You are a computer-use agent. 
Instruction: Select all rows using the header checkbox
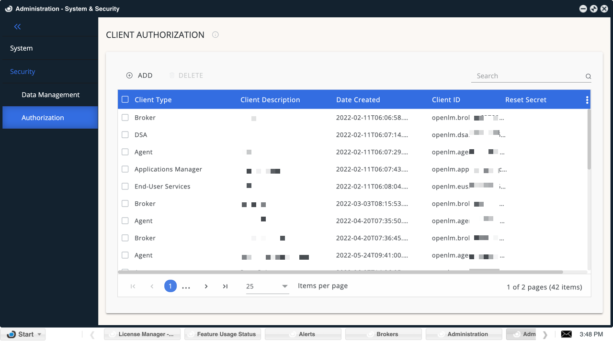(125, 99)
